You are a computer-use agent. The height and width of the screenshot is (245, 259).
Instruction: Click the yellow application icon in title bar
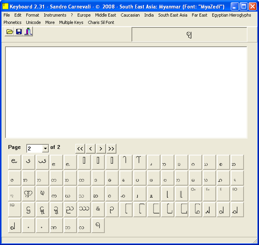5,7
